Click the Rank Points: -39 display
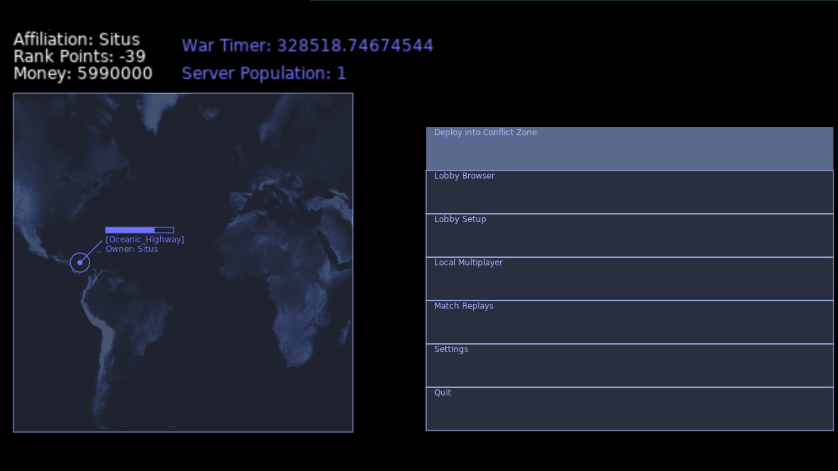This screenshot has height=471, width=838. (x=79, y=57)
